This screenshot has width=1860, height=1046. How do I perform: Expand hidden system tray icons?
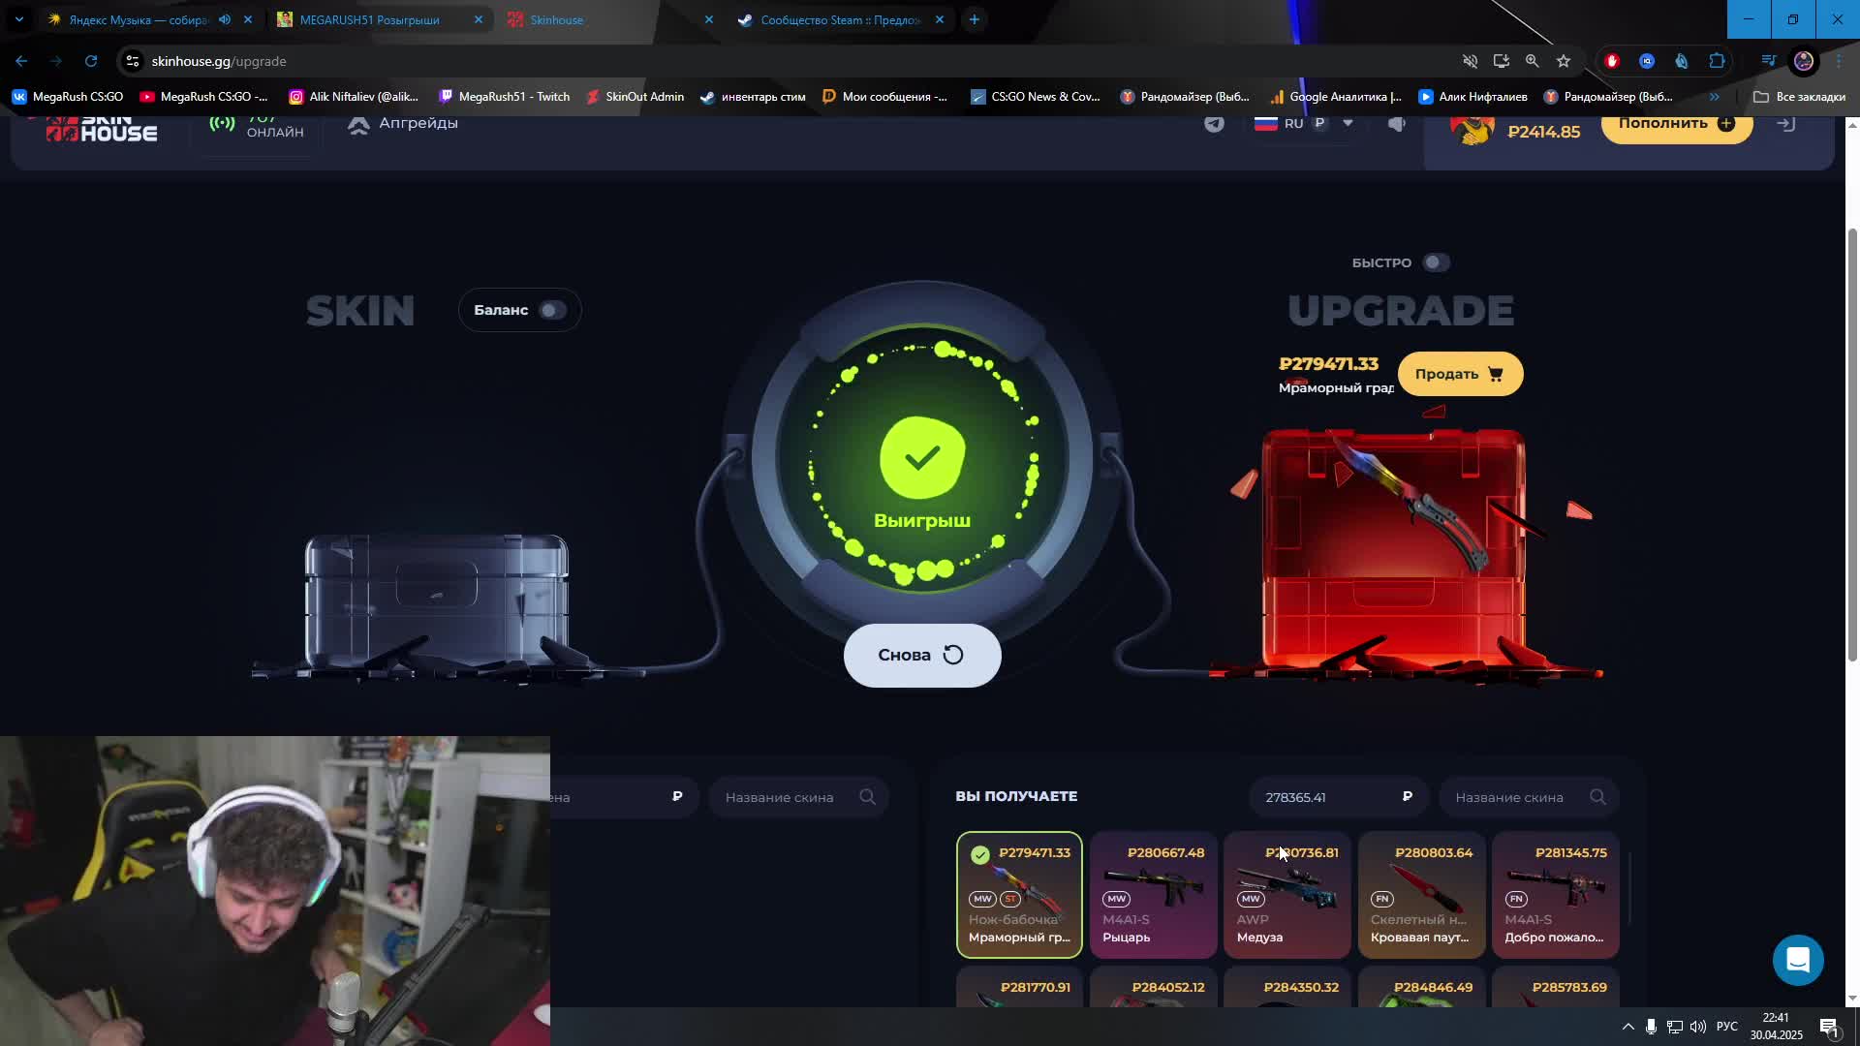[1627, 1027]
